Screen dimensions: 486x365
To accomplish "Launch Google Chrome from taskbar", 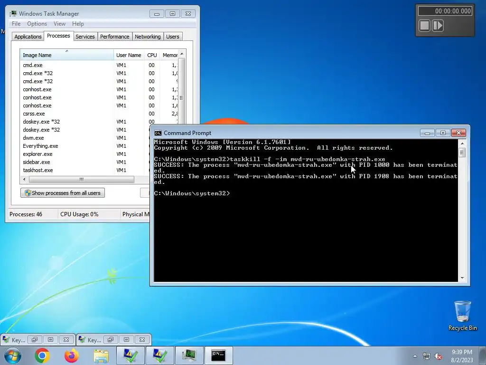I will pyautogui.click(x=42, y=355).
